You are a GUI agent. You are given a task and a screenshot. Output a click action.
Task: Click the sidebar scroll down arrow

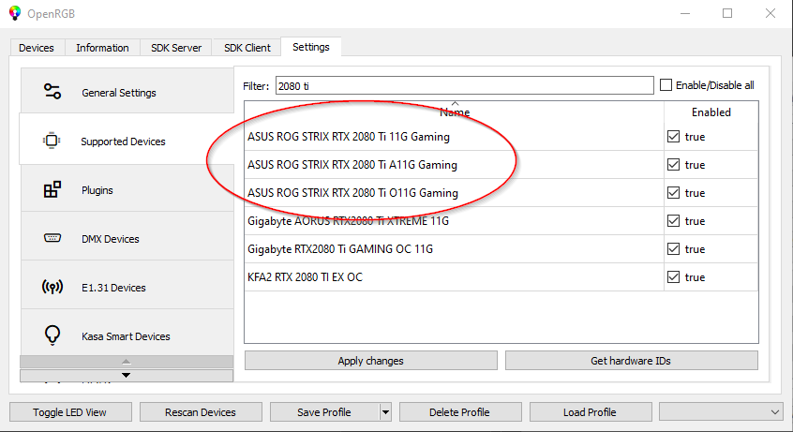click(127, 376)
